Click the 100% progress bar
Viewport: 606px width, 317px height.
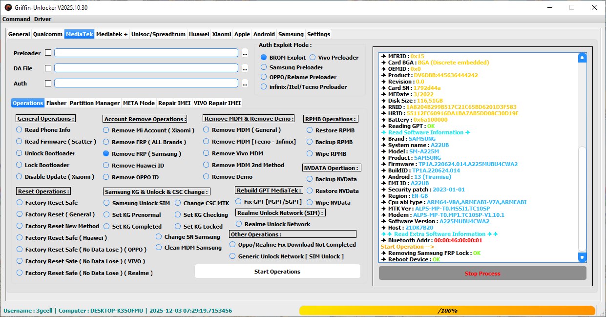pos(447,311)
